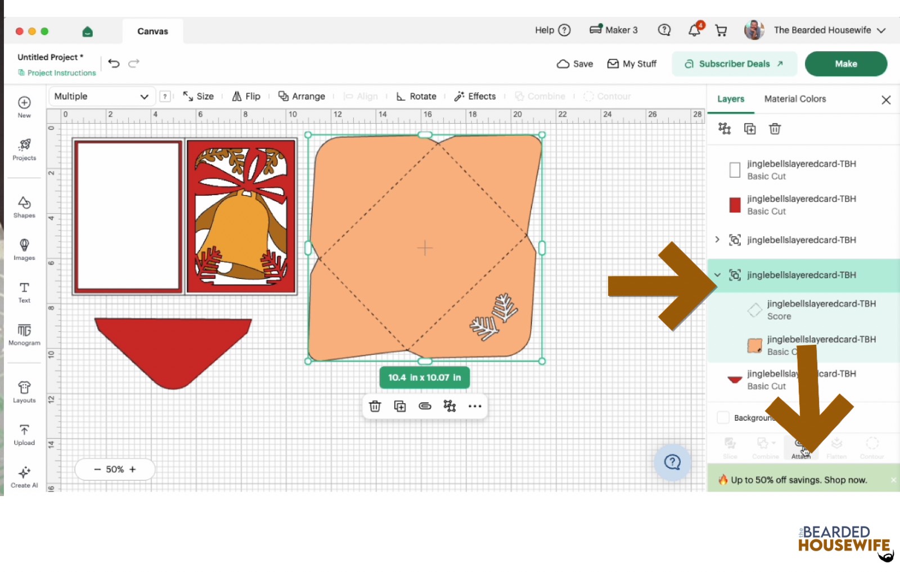Click the zoom out minus button
Image resolution: width=900 pixels, height=572 pixels.
pyautogui.click(x=97, y=469)
